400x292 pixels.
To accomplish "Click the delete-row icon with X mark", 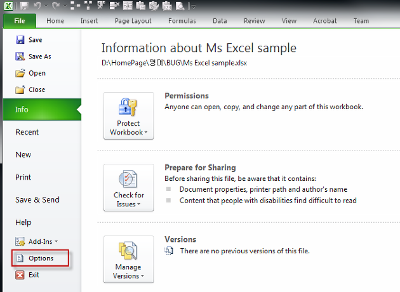I will point(114,6).
